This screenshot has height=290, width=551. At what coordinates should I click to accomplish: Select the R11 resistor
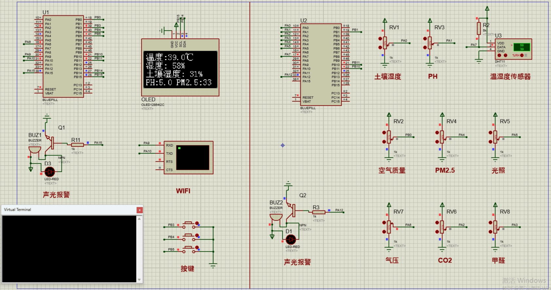click(77, 145)
